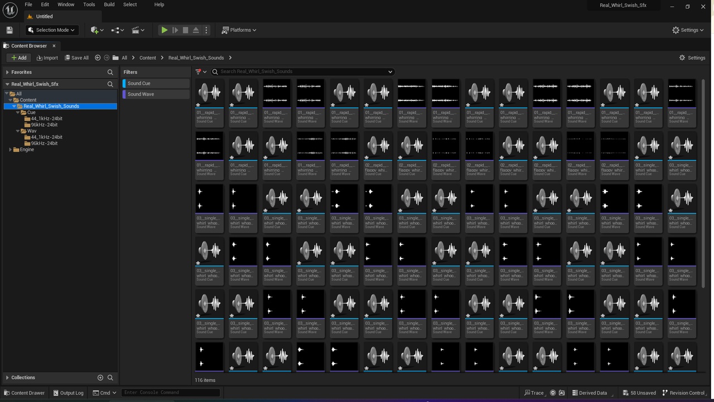Expand the Collections section
Image resolution: width=714 pixels, height=402 pixels.
click(x=7, y=377)
